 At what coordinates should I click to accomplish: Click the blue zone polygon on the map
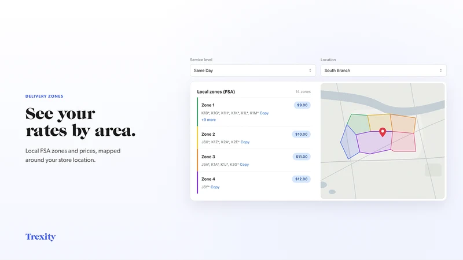point(350,142)
